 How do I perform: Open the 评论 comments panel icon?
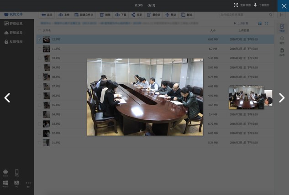point(282,28)
